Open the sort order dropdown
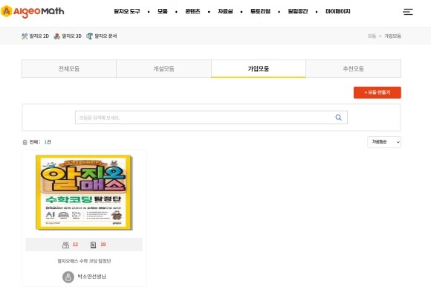Screen dimensions: 431x293 tap(384, 142)
